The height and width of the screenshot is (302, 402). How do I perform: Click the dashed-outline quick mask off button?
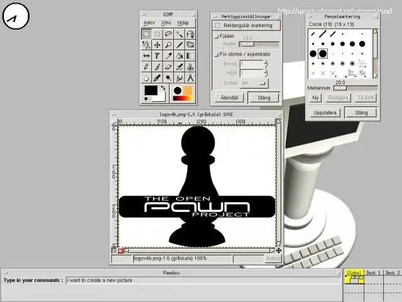[114, 250]
